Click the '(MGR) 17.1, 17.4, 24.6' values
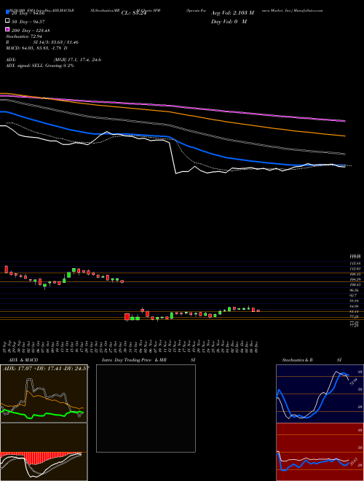This screenshot has height=481, width=364. pyautogui.click(x=77, y=60)
